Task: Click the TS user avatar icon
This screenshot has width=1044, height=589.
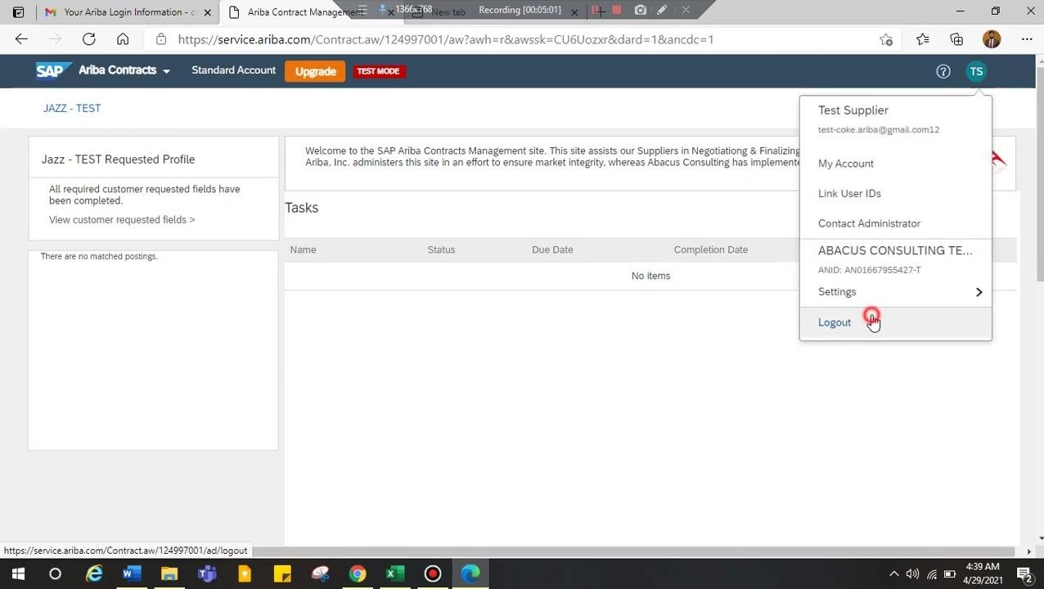Action: (x=976, y=71)
